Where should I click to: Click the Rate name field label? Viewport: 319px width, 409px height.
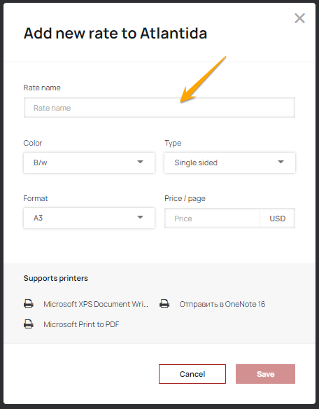click(x=42, y=88)
